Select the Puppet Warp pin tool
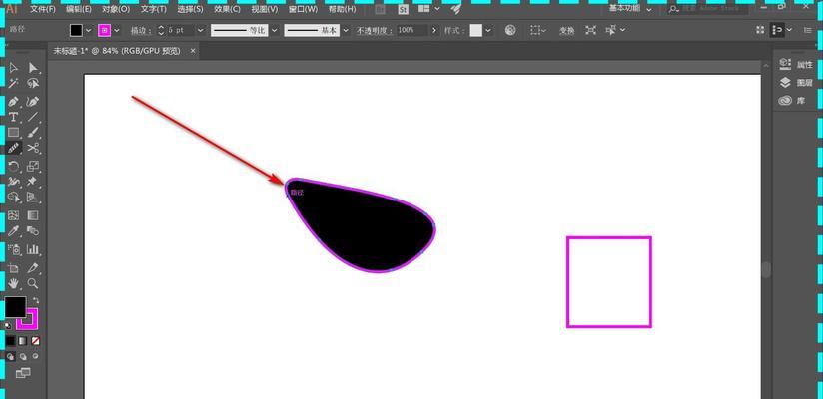This screenshot has width=823, height=399. (x=33, y=182)
